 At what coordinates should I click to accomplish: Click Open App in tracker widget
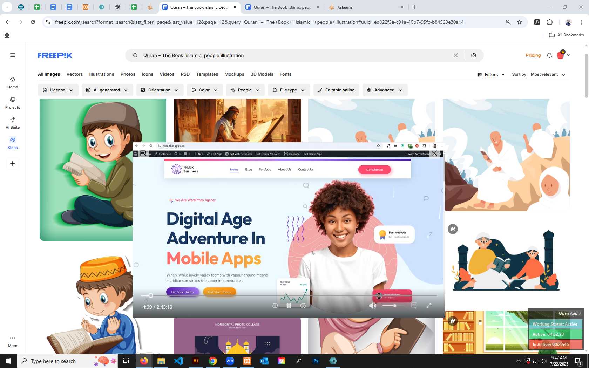(x=570, y=313)
